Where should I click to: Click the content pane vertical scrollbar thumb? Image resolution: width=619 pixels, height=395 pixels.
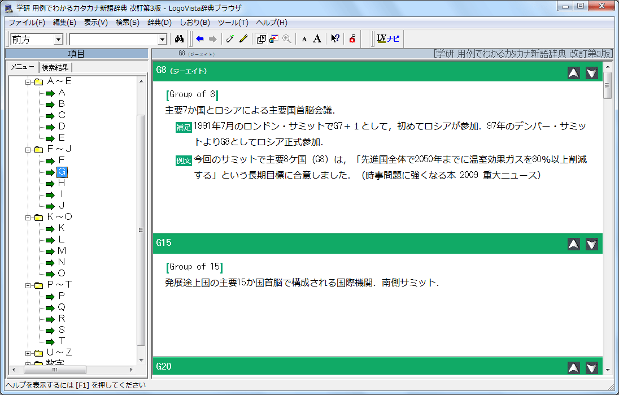(608, 89)
